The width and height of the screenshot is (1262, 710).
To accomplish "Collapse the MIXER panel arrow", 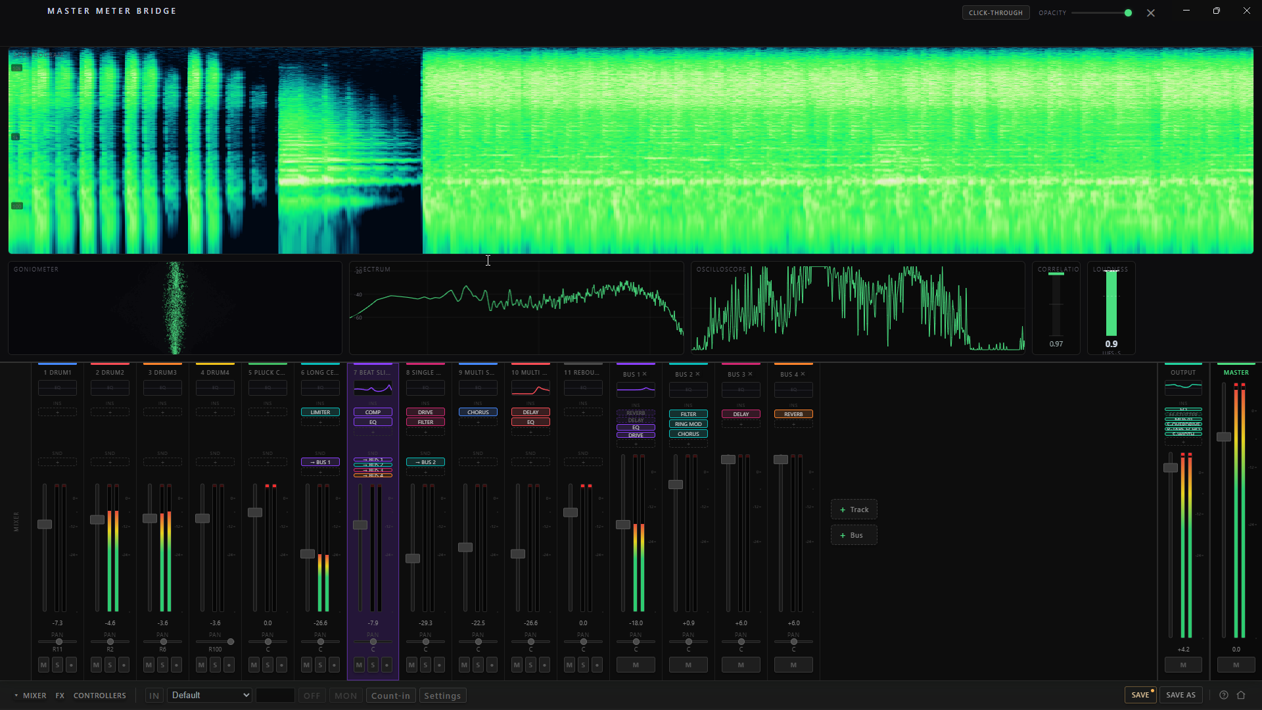I will pos(16,696).
